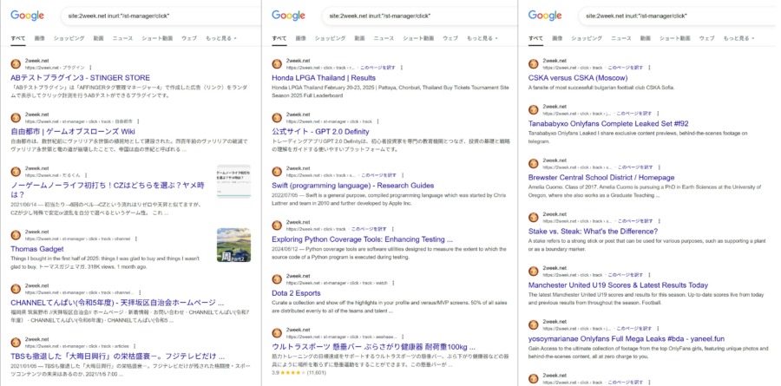Click the favicon of the ABテストプラグイン3 result
The height and width of the screenshot is (386, 781).
pyautogui.click(x=16, y=63)
